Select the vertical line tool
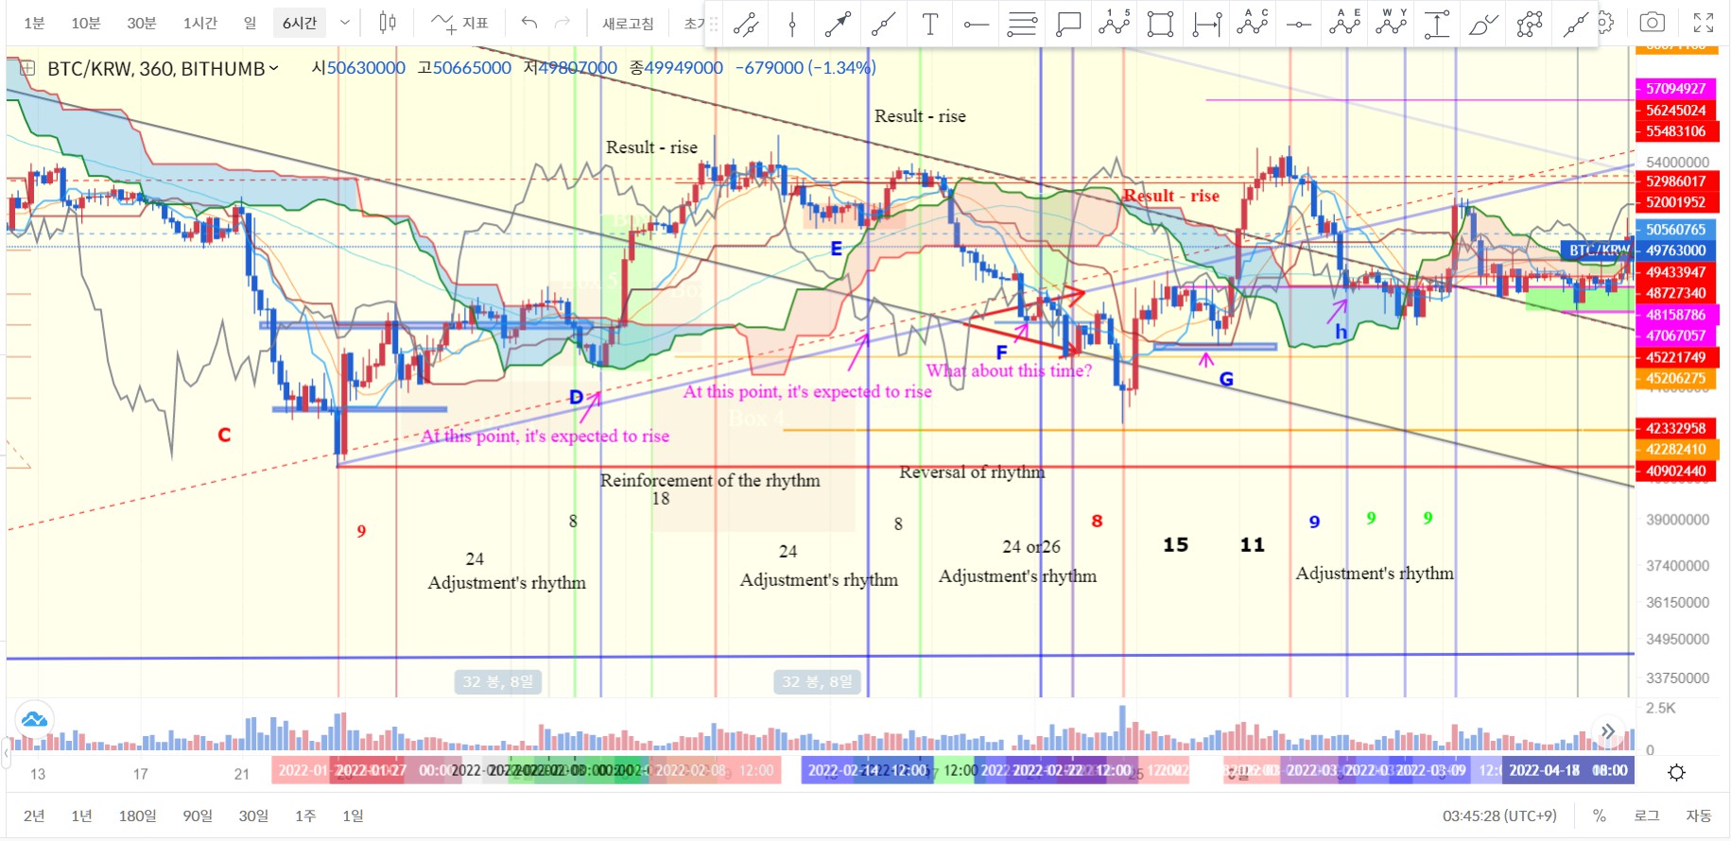1731x841 pixels. pyautogui.click(x=792, y=24)
